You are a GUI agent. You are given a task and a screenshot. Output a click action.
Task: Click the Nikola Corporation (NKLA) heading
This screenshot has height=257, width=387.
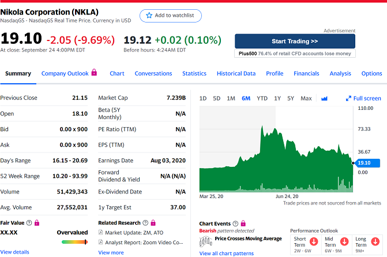click(50, 12)
